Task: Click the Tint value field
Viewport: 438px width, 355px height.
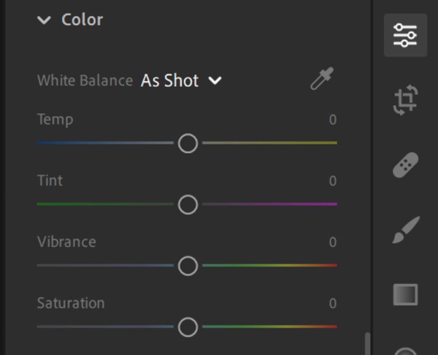Action: pyautogui.click(x=332, y=181)
